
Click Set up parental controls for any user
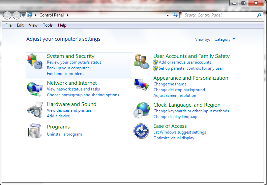191,68
